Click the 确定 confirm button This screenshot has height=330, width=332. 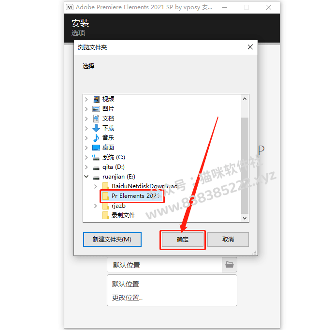pos(183,240)
